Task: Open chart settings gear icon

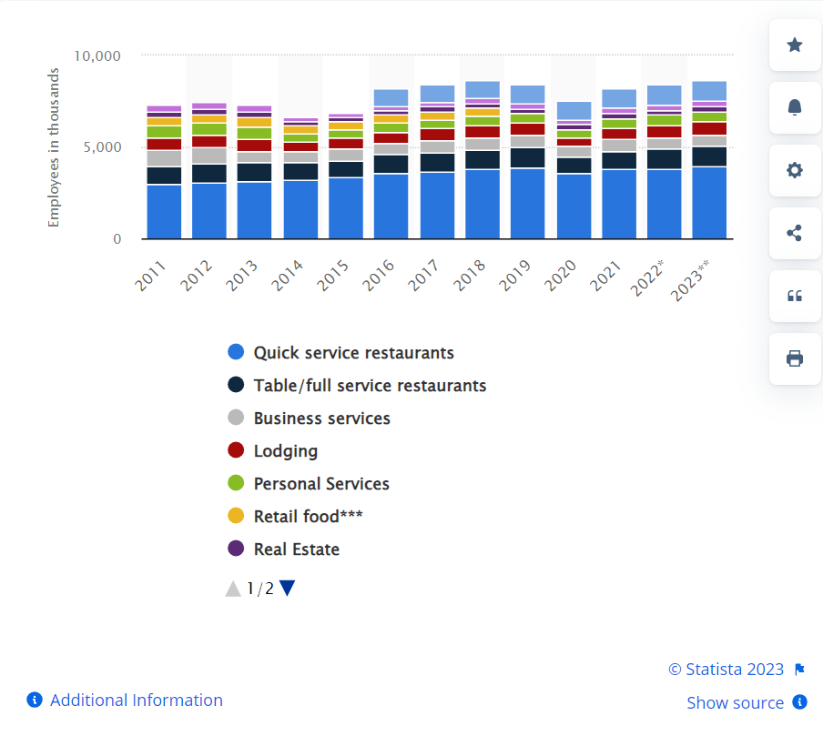Action: click(x=794, y=170)
